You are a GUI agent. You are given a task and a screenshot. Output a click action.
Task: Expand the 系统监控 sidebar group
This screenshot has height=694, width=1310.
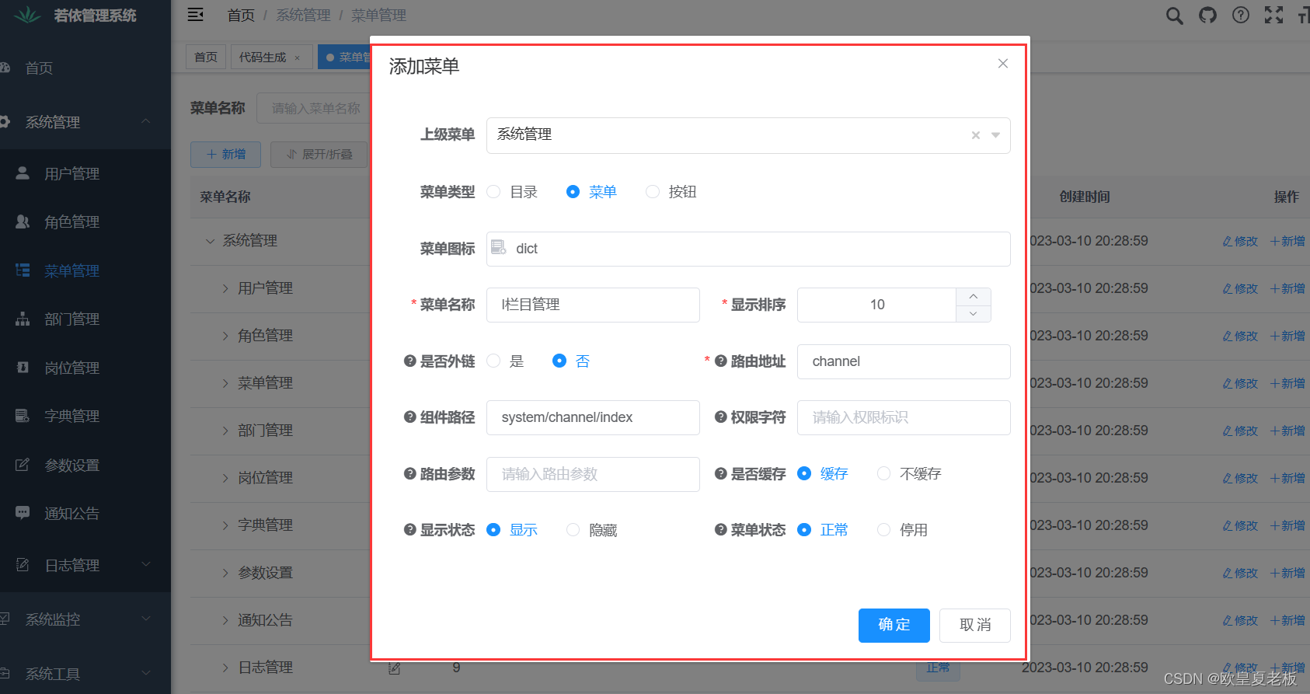click(146, 619)
